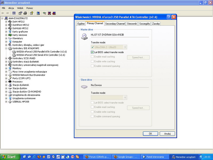Switch to the Secondary Channel tab
The width and height of the screenshot is (213, 160).
(x=115, y=24)
